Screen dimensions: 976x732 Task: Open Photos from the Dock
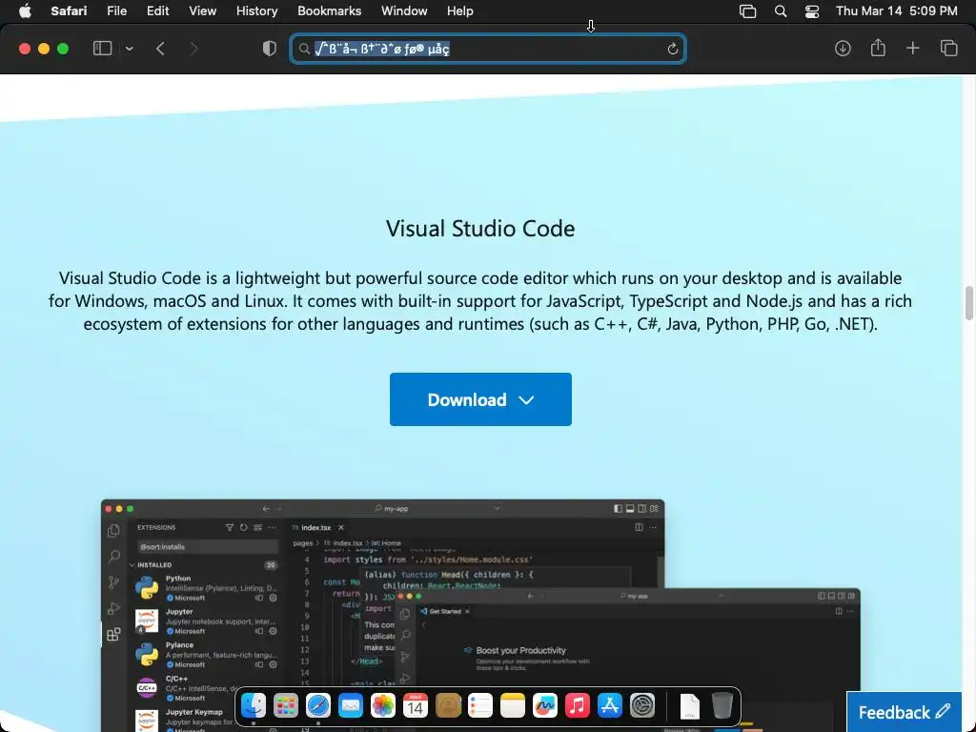[383, 706]
